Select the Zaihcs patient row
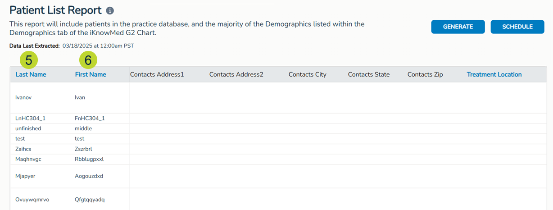This screenshot has width=553, height=210. click(x=24, y=149)
